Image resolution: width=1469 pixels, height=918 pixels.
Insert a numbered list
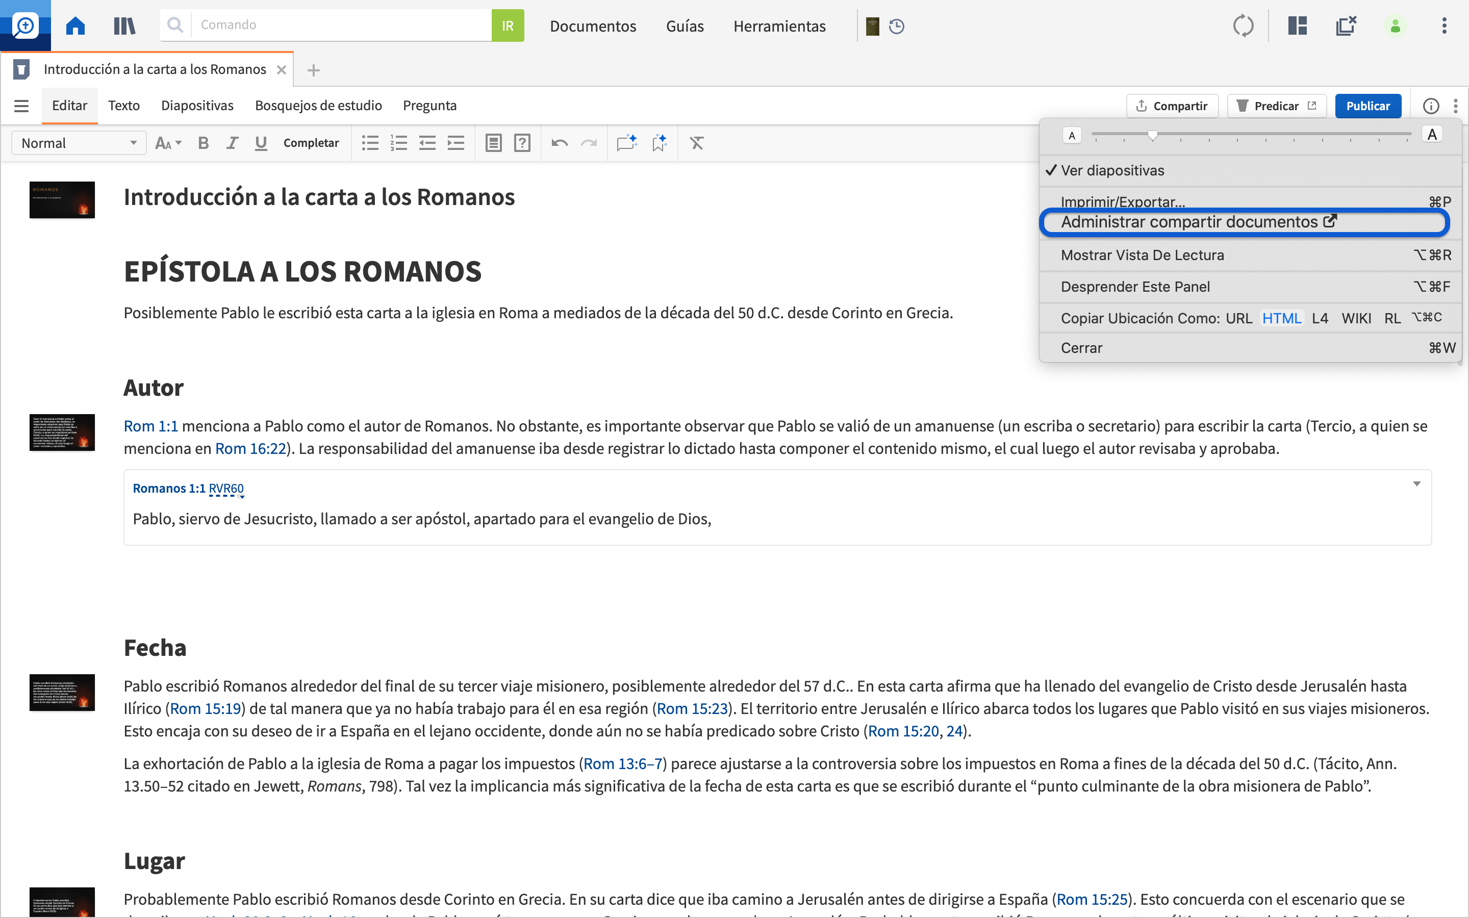tap(398, 143)
